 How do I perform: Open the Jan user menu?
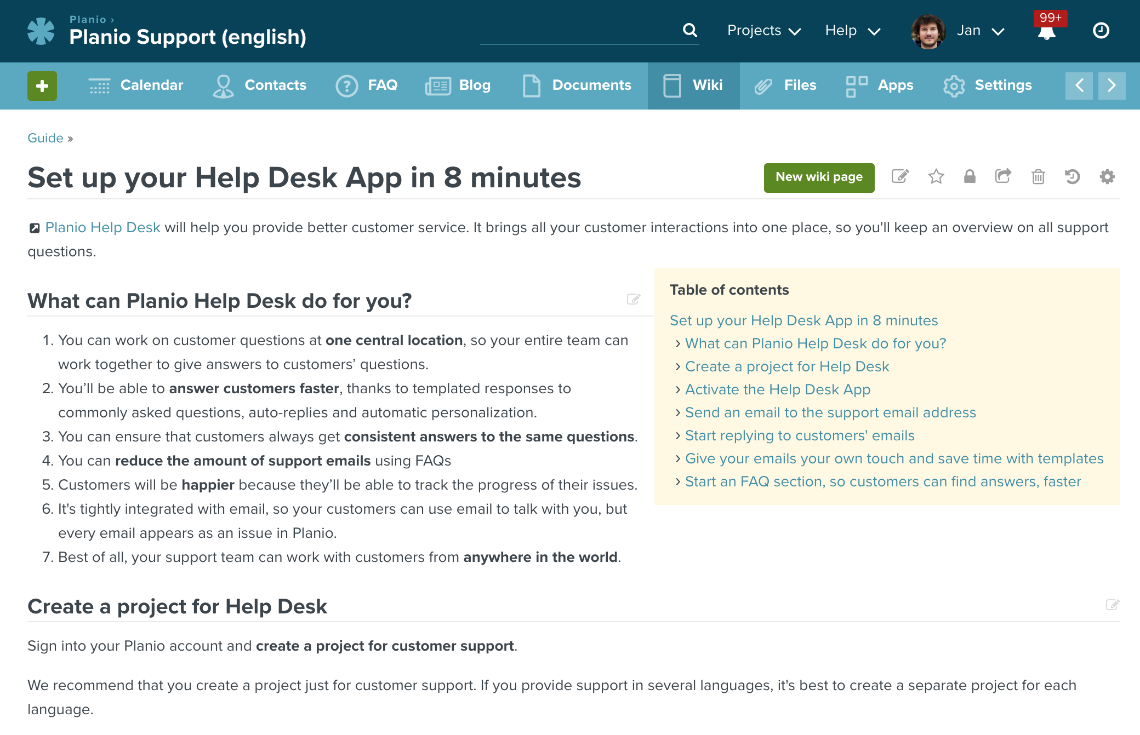pos(981,31)
